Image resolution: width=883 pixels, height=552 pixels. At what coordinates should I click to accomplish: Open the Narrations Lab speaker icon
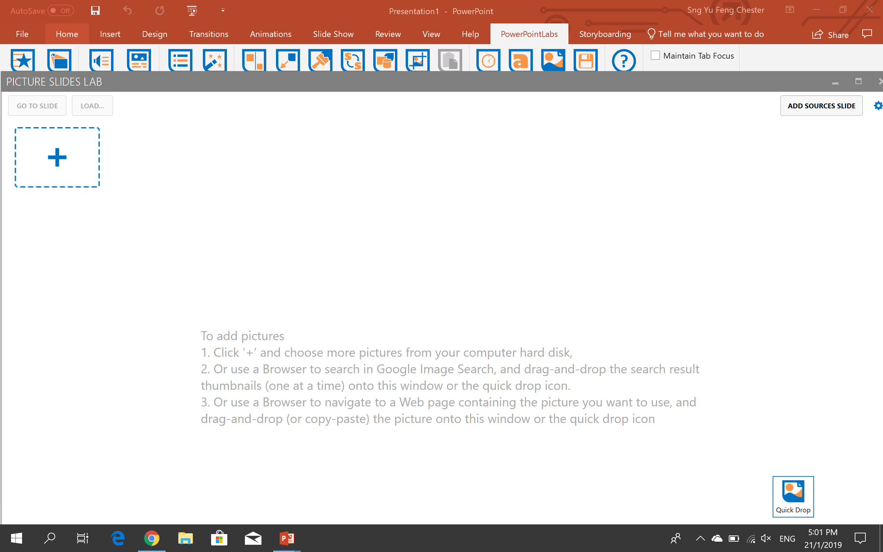[x=101, y=60]
